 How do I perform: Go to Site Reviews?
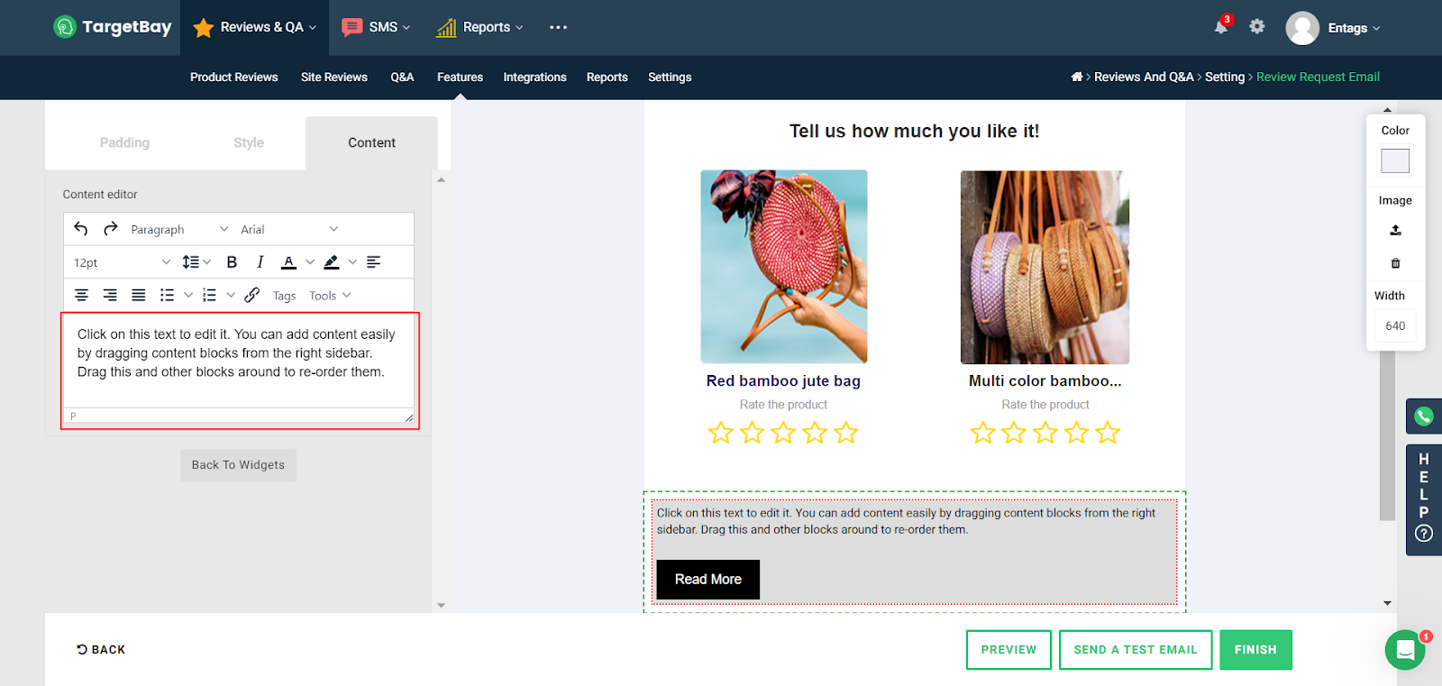[334, 78]
